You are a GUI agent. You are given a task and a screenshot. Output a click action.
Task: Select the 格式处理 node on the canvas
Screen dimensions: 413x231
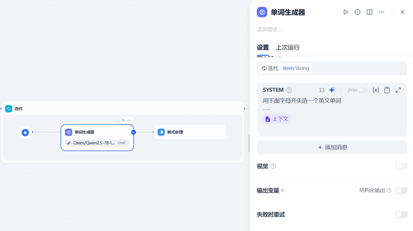[190, 132]
